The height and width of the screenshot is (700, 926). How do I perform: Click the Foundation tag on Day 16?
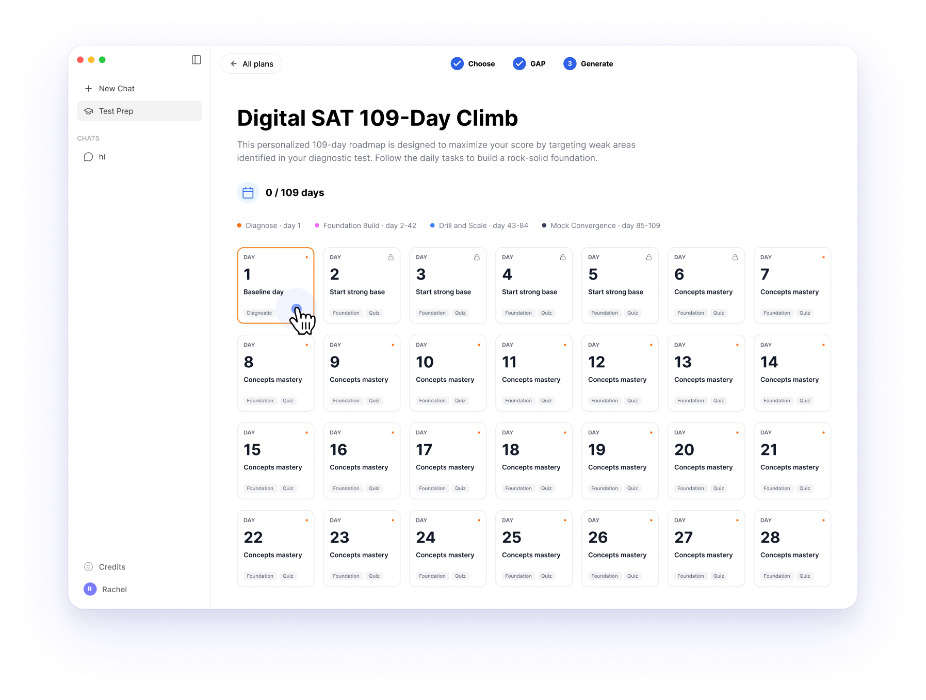(x=346, y=489)
